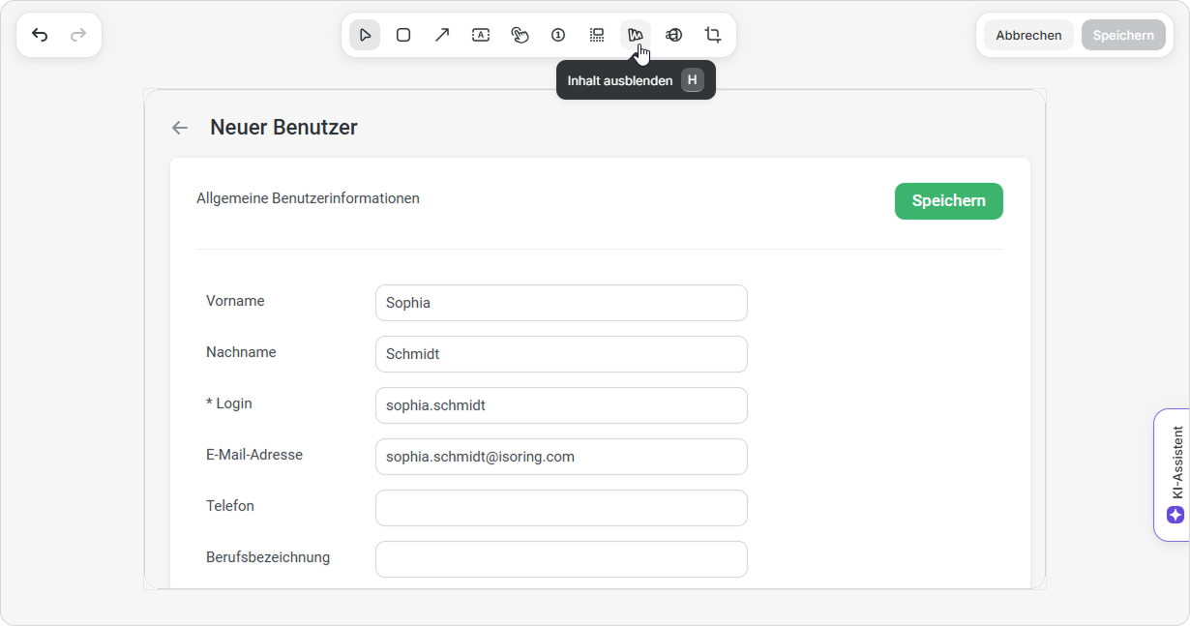Image resolution: width=1190 pixels, height=626 pixels.
Task: Click the E-Mail-Adresse field
Action: click(561, 457)
